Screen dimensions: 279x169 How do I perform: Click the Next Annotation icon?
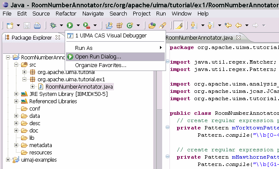click(x=194, y=25)
